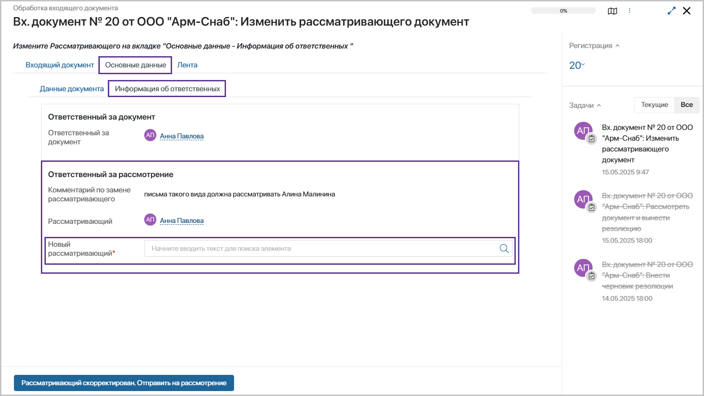
Task: Click avatar beside Рассматривающий Анна Павлова
Action: point(150,220)
